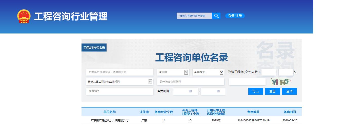Click the 重置 reset button
This screenshot has height=140, width=344.
[272, 91]
